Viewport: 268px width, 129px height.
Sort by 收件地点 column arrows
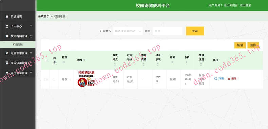coord(129,64)
